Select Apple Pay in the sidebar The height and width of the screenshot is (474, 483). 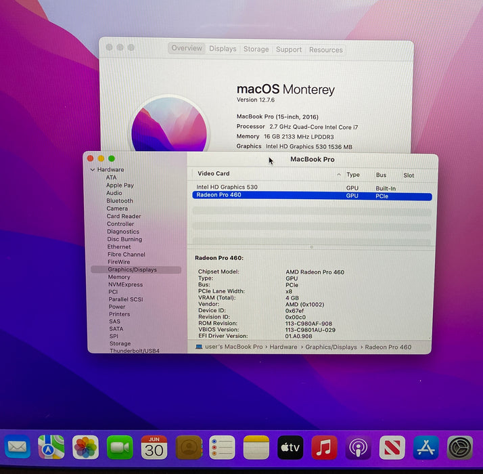120,186
